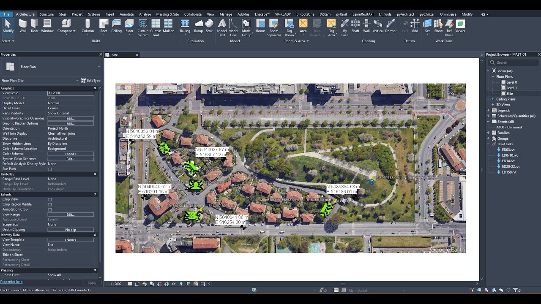Select the Door tool
Screen dimensions: 541x304
click(35, 26)
